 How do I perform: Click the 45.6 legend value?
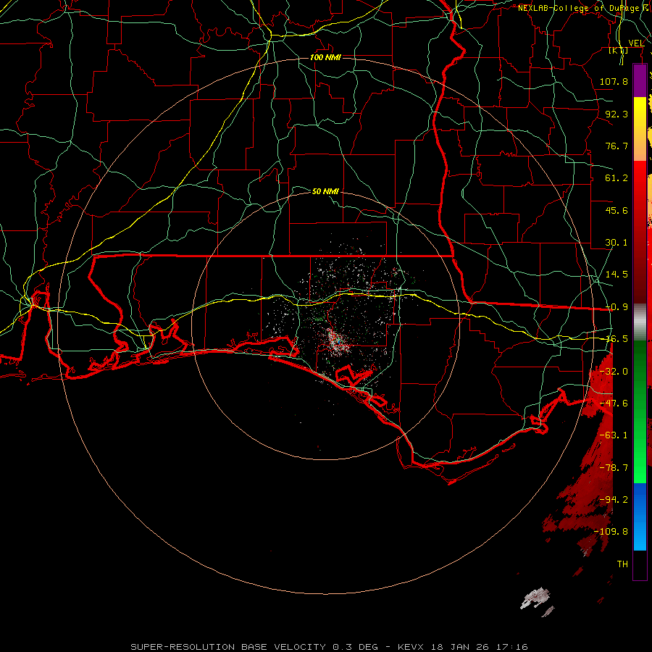tap(617, 210)
